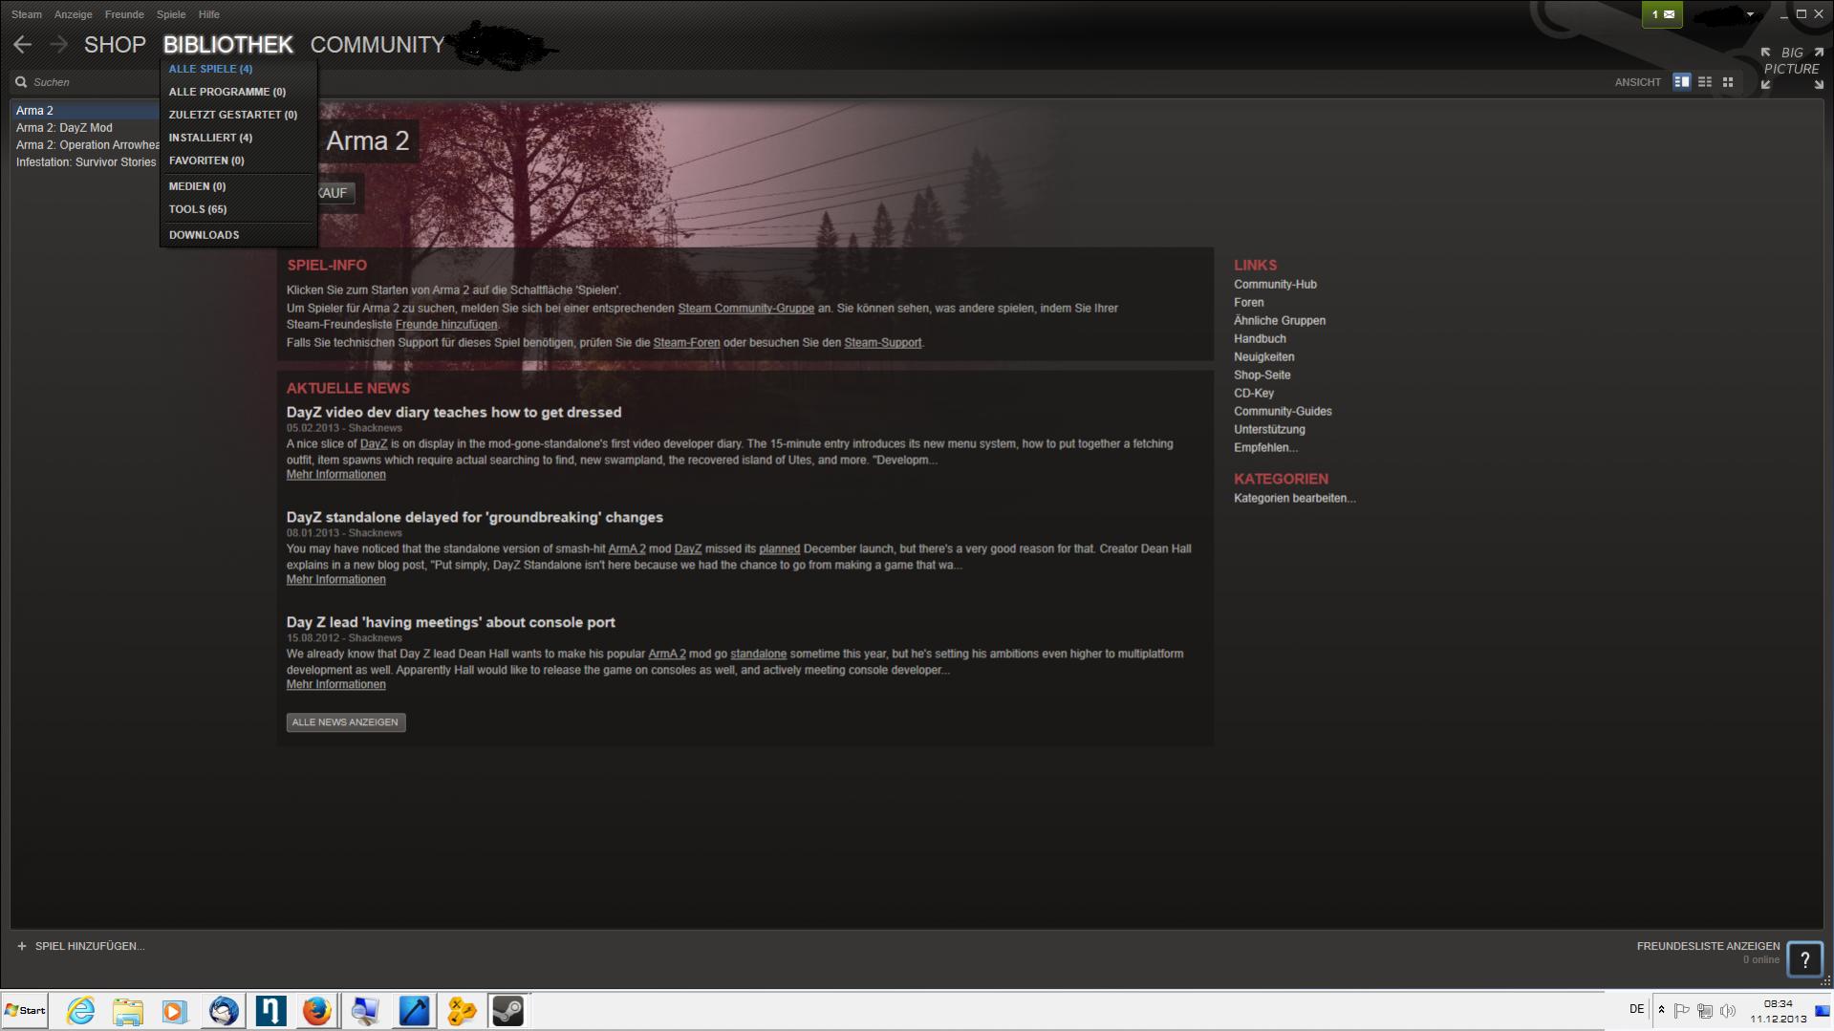Open the Steam-Support link

tap(883, 343)
